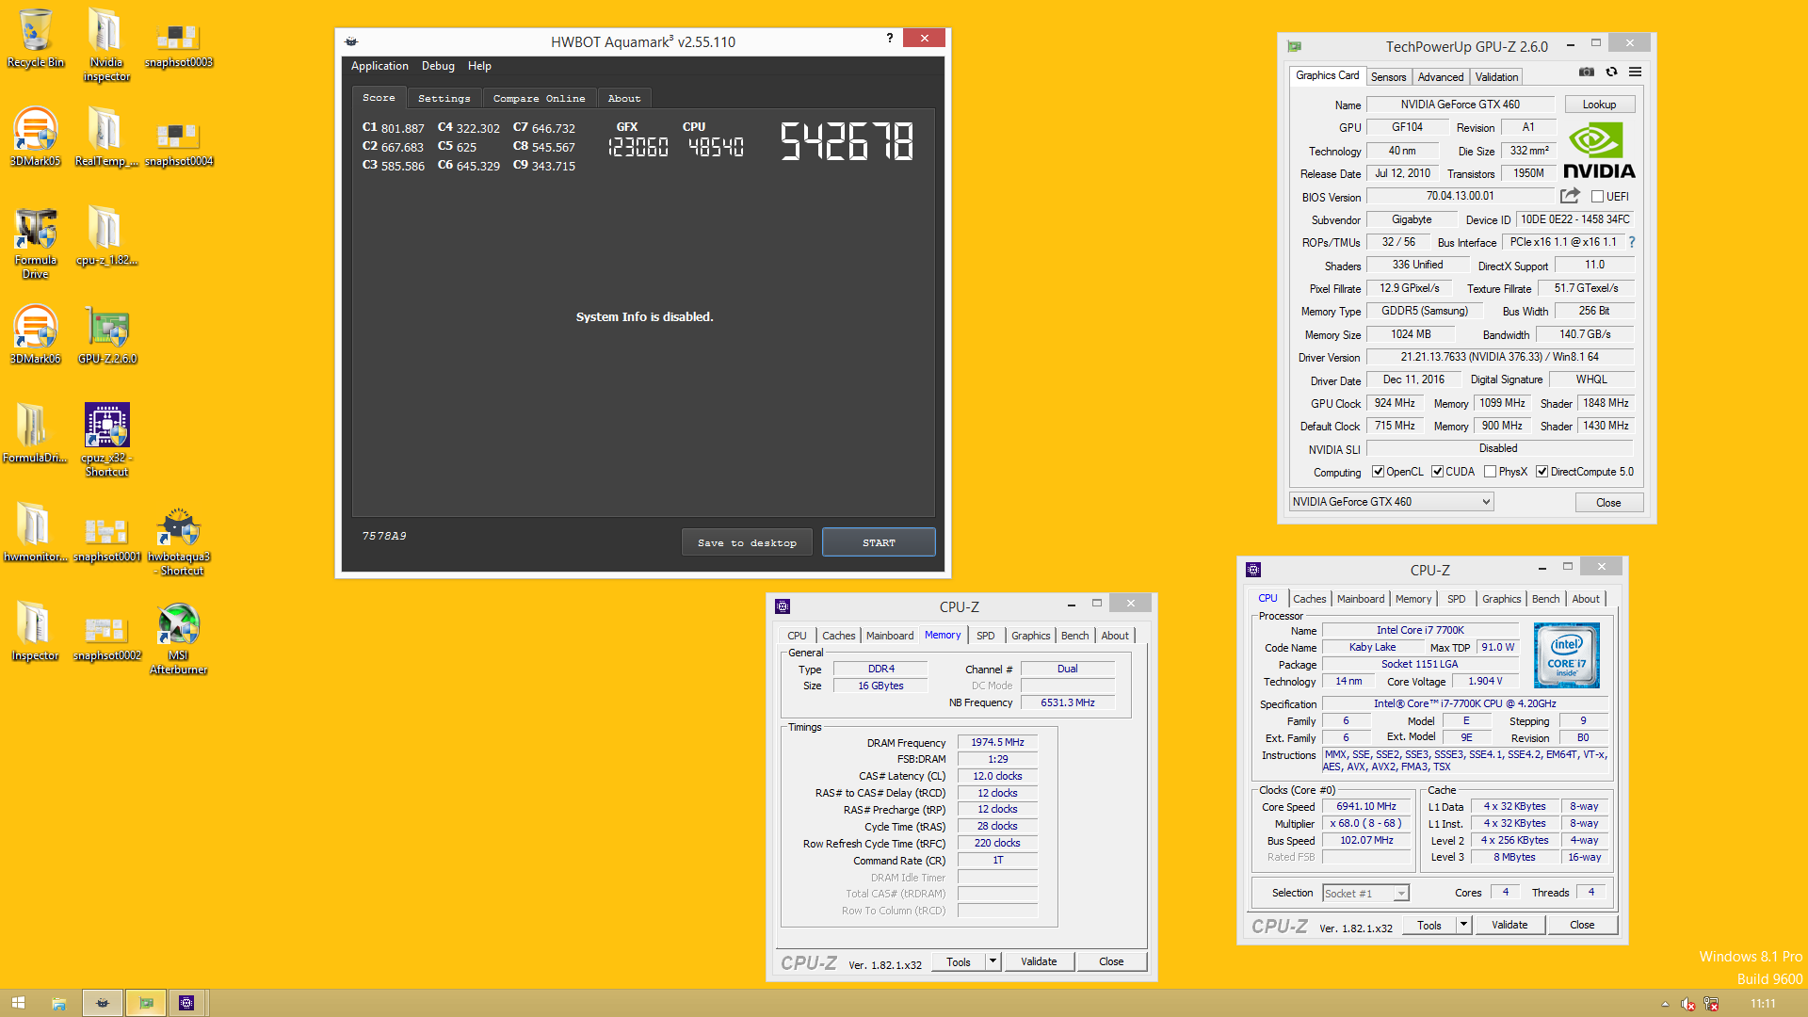Launch MSI Afterburner desktop icon
This screenshot has width=1808, height=1017.
178,640
